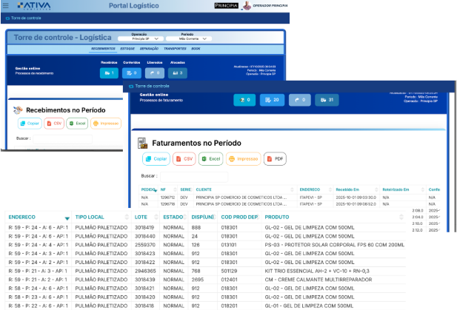This screenshot has width=457, height=310.
Task: Open the Período dropdown
Action: tap(189, 38)
